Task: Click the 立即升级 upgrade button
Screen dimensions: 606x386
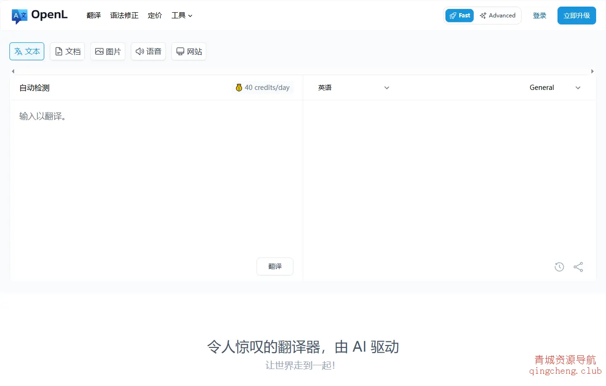Action: click(576, 15)
